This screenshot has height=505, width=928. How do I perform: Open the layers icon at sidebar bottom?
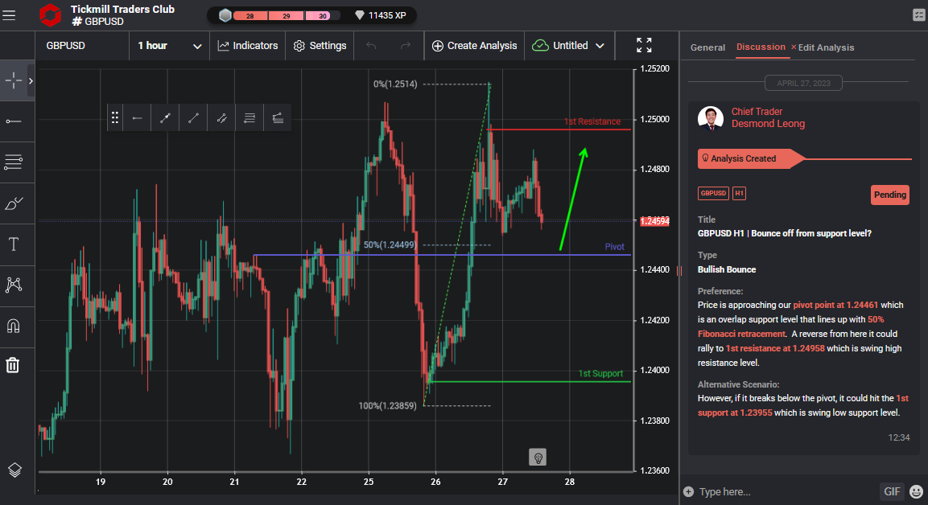pyautogui.click(x=14, y=470)
